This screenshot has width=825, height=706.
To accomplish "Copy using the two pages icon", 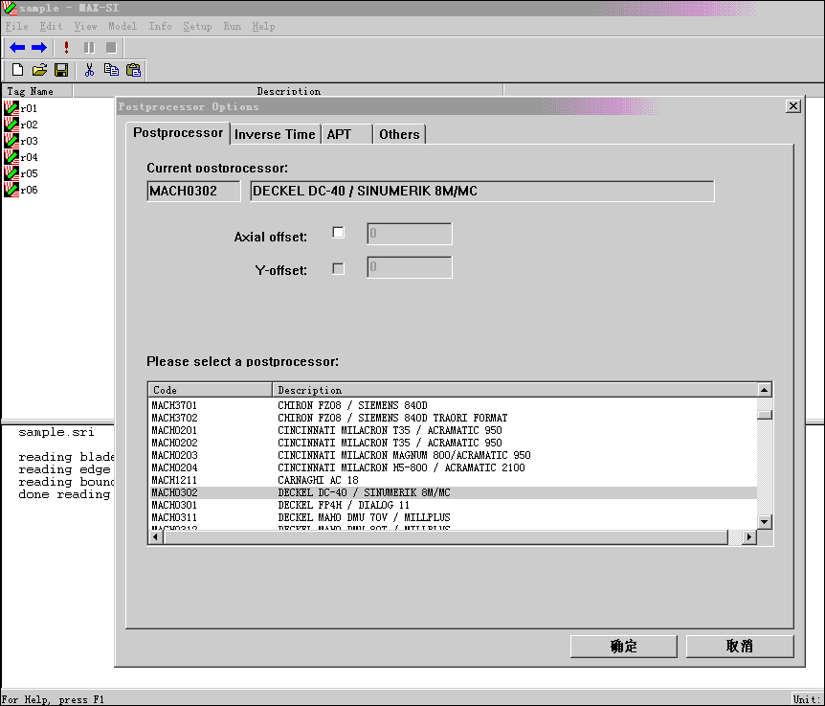I will [x=111, y=70].
